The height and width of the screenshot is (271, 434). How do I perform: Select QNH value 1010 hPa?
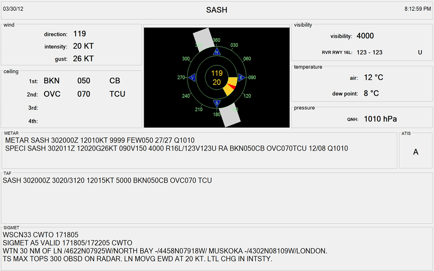pyautogui.click(x=380, y=119)
